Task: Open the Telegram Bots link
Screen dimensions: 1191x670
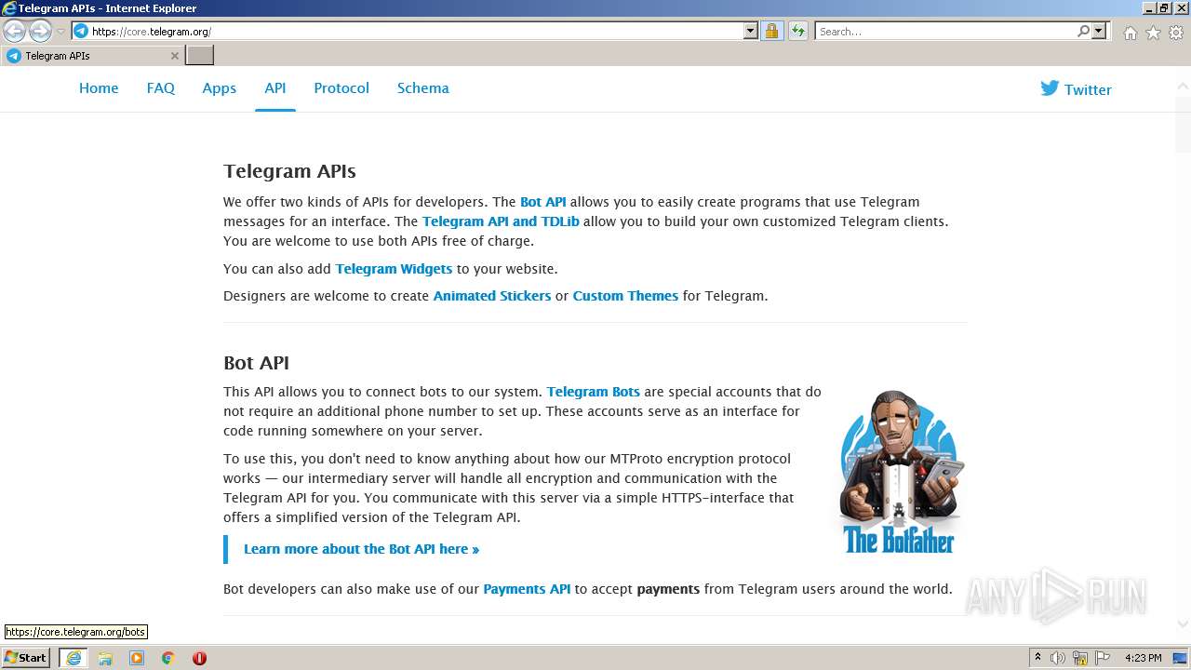Action: (594, 392)
